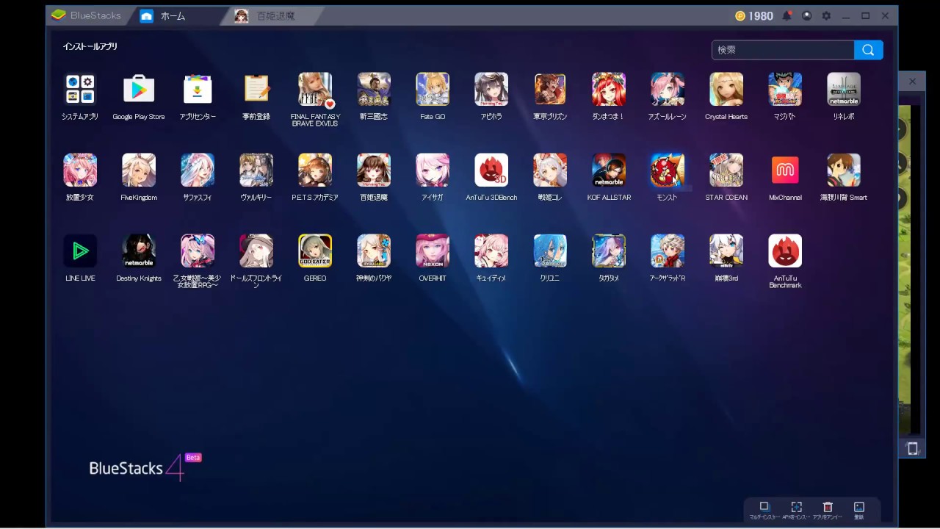The width and height of the screenshot is (940, 529).
Task: Launch Destiny Knights
Action: click(139, 251)
